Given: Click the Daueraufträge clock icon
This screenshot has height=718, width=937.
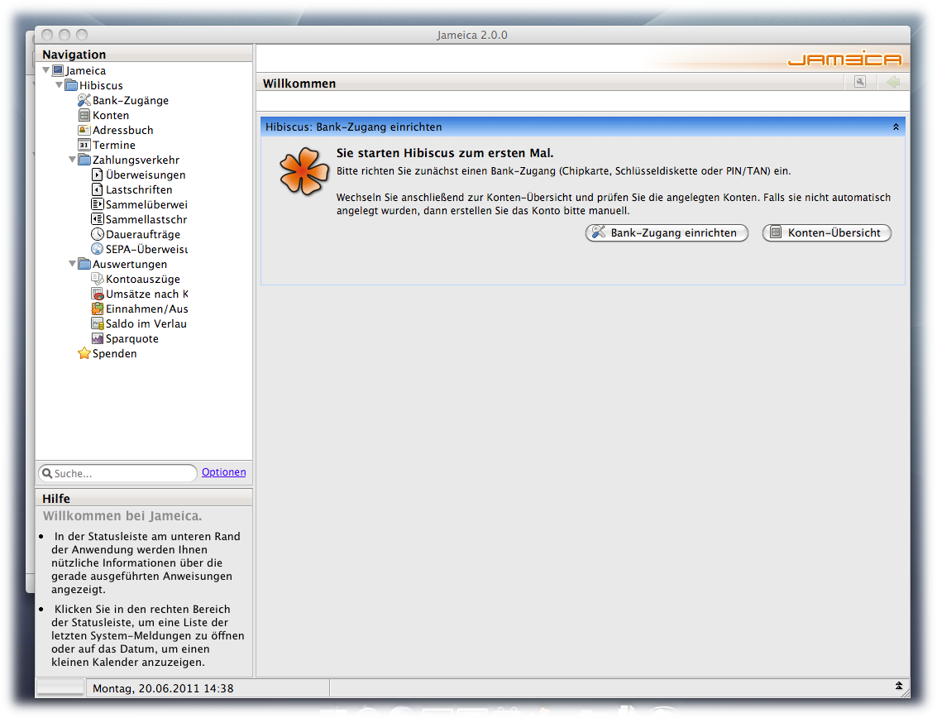Looking at the screenshot, I should [x=98, y=234].
